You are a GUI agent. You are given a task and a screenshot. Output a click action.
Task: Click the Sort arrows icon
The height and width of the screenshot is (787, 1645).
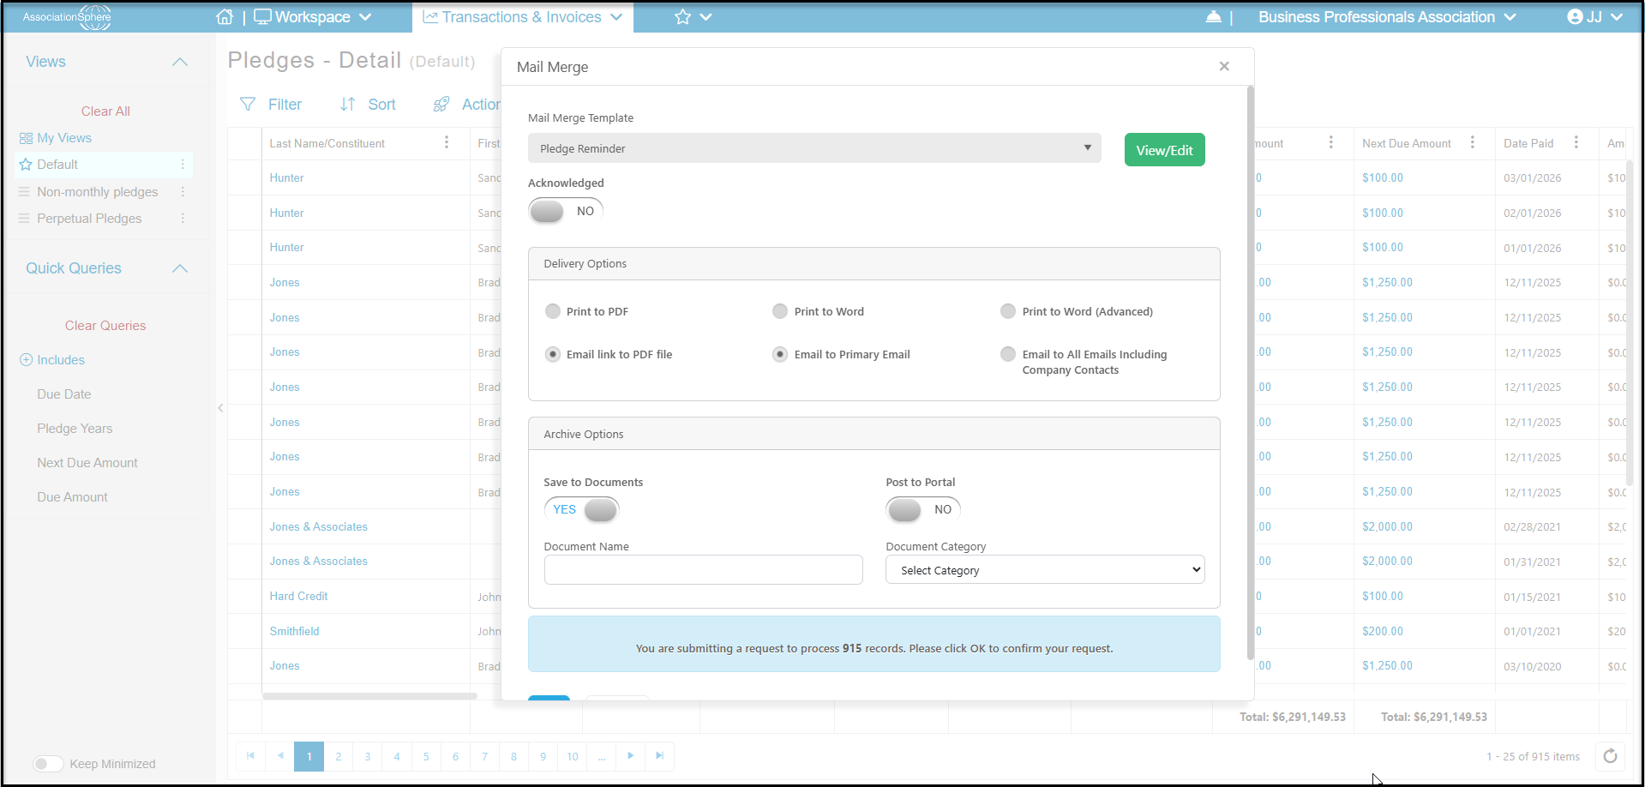tap(347, 105)
